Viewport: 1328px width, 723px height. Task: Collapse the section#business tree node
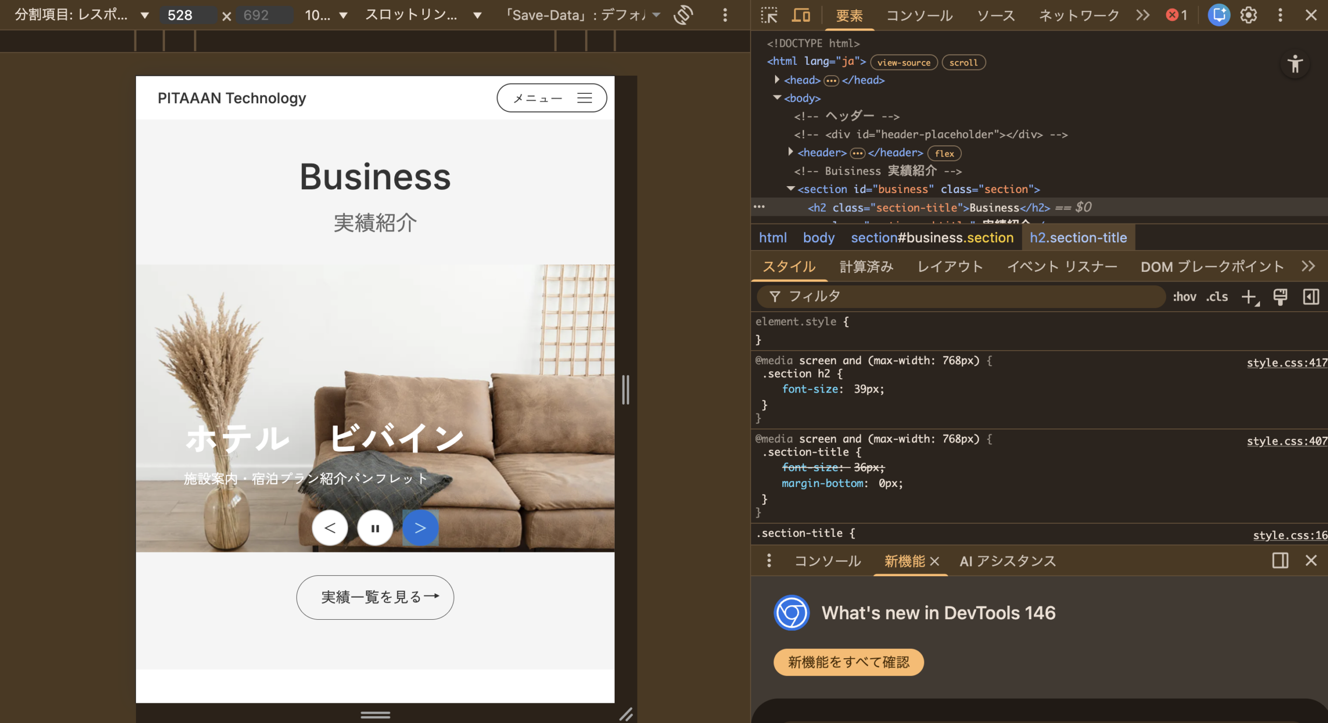(791, 189)
